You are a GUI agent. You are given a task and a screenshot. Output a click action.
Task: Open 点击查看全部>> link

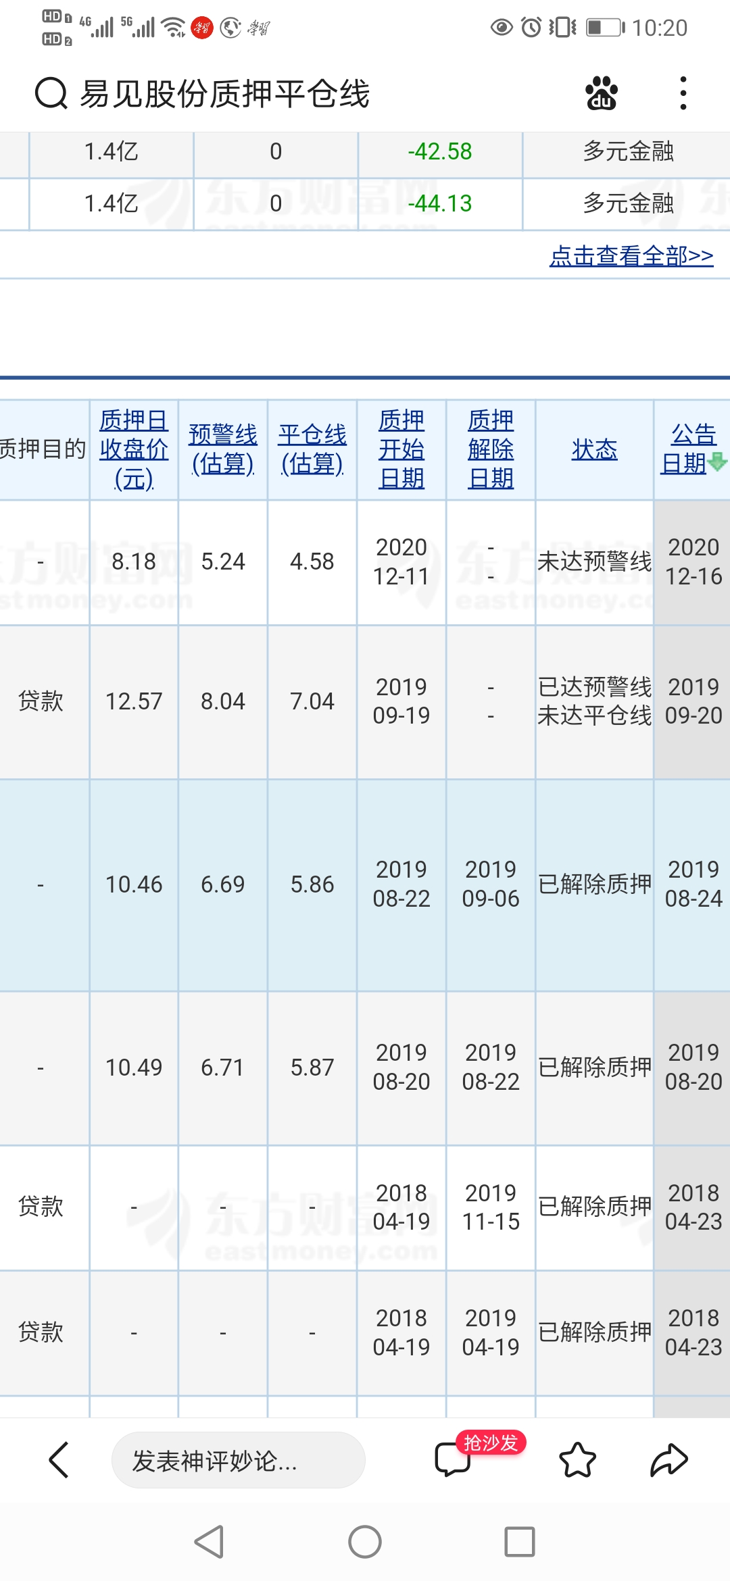pyautogui.click(x=631, y=255)
